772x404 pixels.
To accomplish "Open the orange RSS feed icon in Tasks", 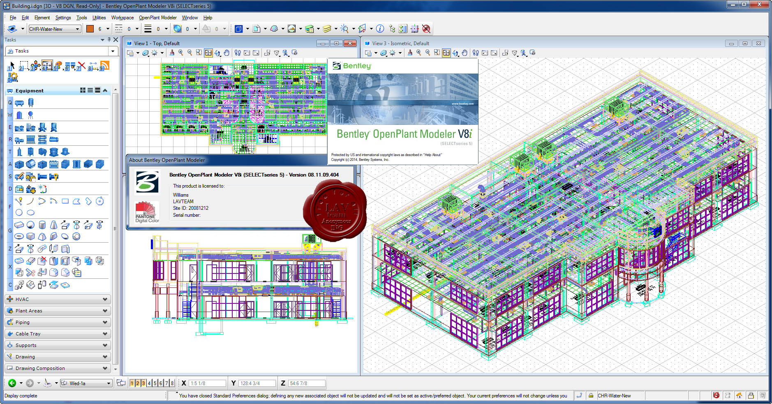I will point(105,66).
